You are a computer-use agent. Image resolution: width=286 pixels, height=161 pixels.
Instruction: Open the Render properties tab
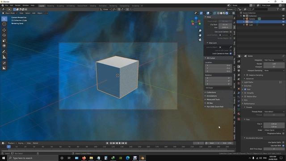tap(239, 67)
